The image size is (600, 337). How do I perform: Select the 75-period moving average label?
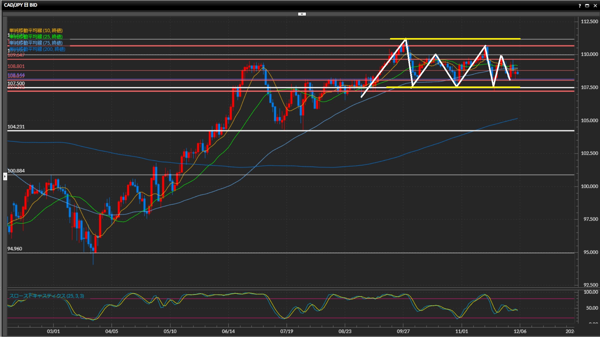point(36,43)
